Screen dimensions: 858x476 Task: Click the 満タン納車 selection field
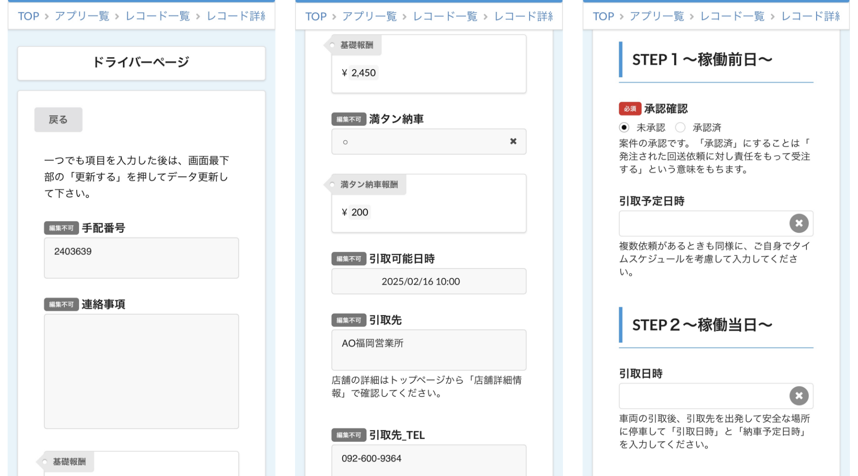click(x=419, y=141)
